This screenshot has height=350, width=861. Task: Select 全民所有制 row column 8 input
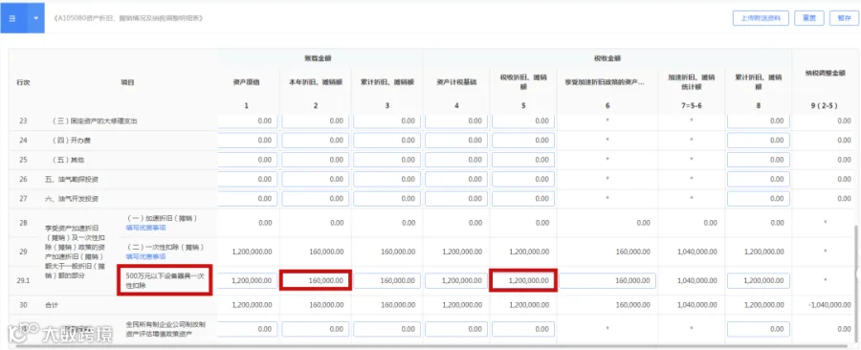(759, 329)
